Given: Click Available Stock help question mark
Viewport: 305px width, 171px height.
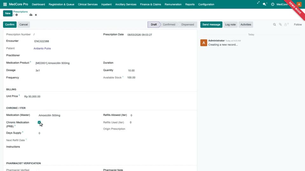Looking at the screenshot, I should click(x=123, y=77).
